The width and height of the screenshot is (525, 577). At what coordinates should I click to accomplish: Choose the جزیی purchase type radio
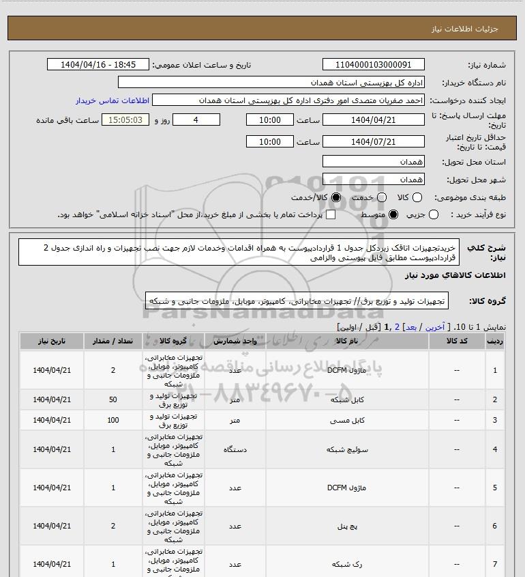pos(434,214)
